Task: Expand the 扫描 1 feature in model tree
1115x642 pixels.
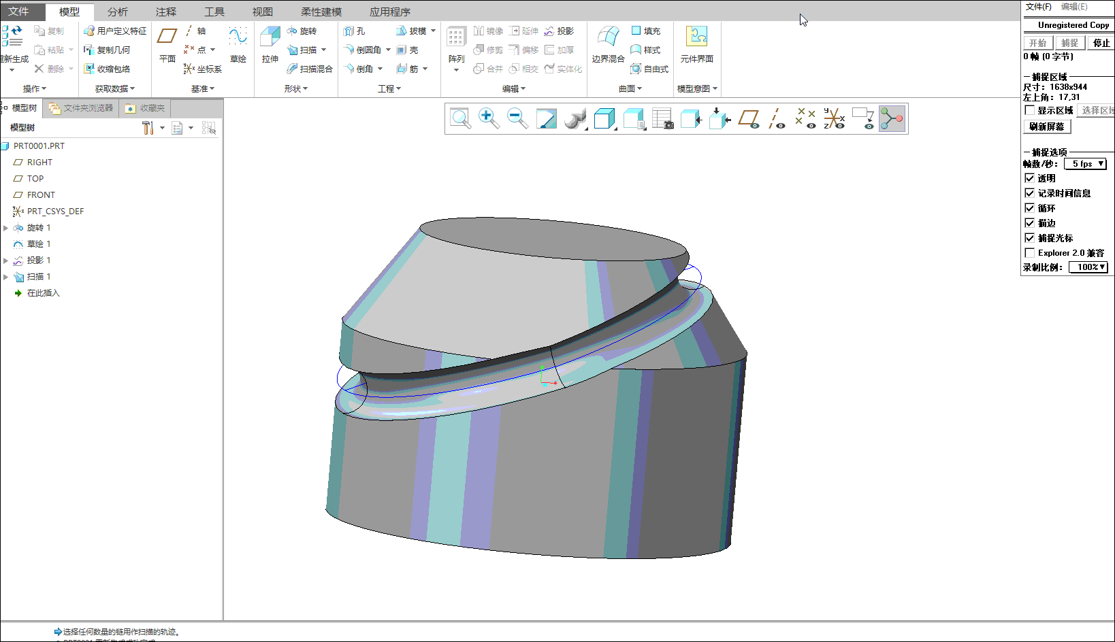Action: 6,277
